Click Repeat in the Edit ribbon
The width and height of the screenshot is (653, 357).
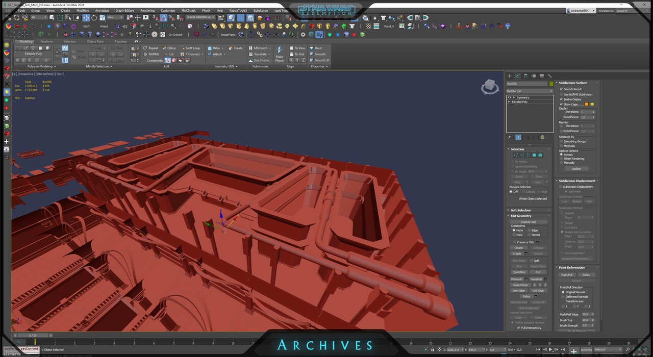pos(150,48)
